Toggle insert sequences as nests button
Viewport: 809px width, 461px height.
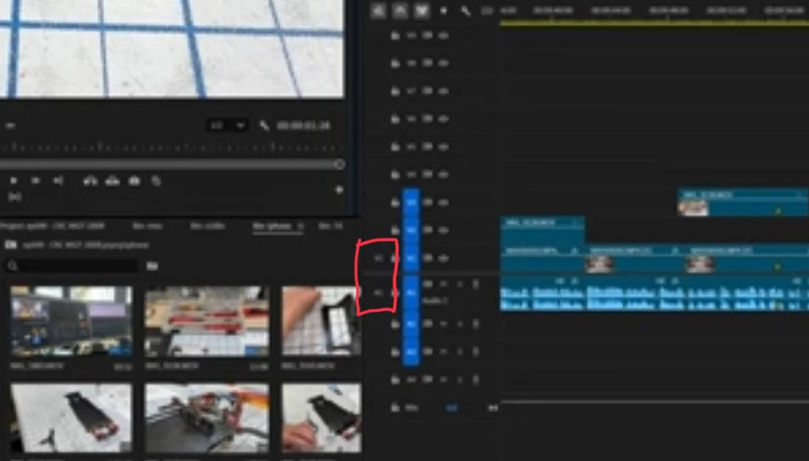click(x=377, y=10)
